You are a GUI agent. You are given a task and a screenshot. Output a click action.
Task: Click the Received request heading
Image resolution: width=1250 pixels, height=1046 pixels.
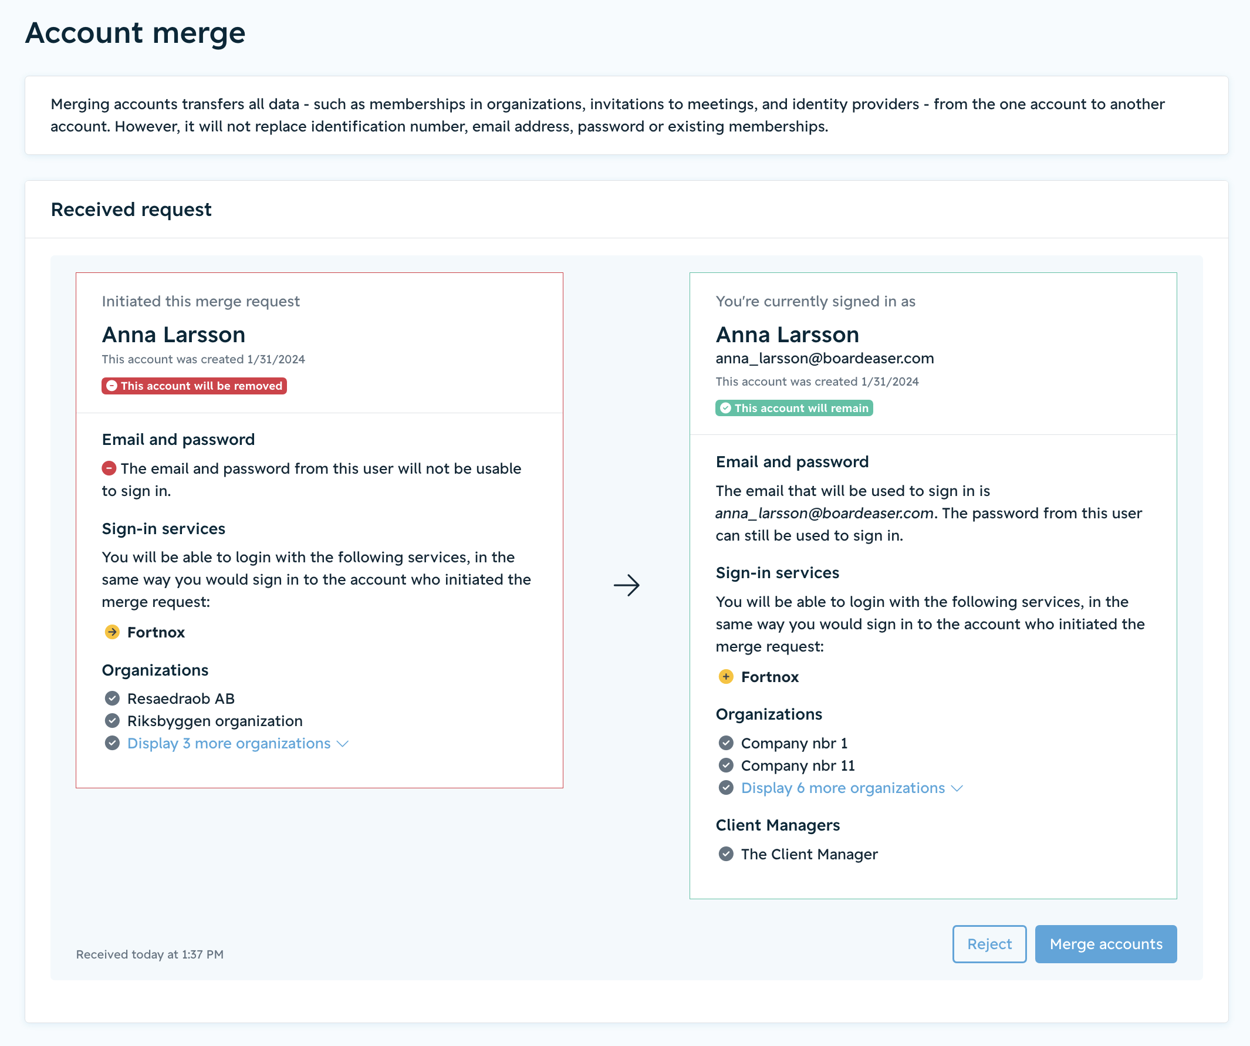131,210
